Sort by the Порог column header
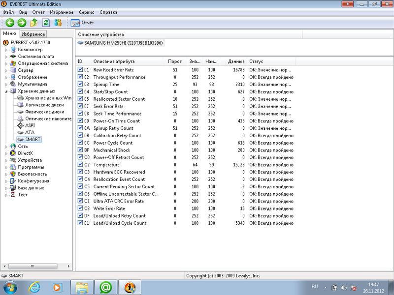This screenshot has height=295, width=394. coord(175,61)
